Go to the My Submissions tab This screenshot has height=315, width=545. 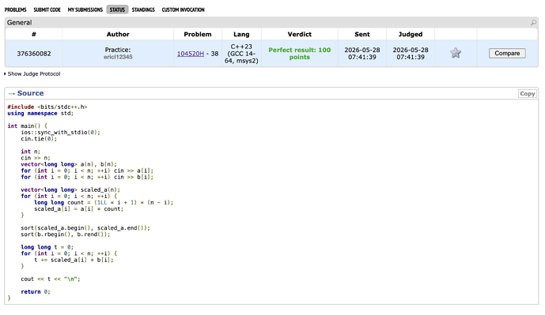85,9
